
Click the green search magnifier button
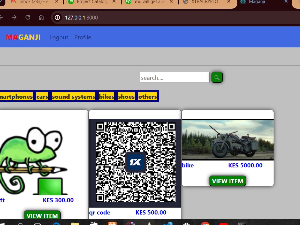(217, 77)
